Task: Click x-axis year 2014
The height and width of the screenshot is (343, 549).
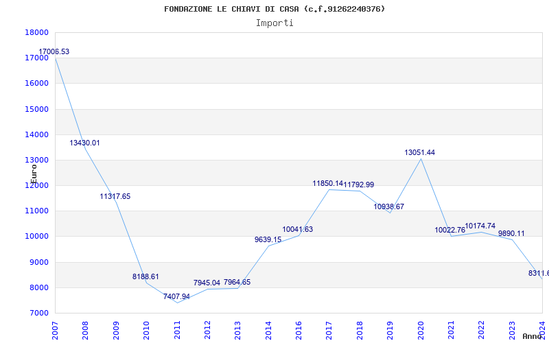Action: click(x=268, y=330)
